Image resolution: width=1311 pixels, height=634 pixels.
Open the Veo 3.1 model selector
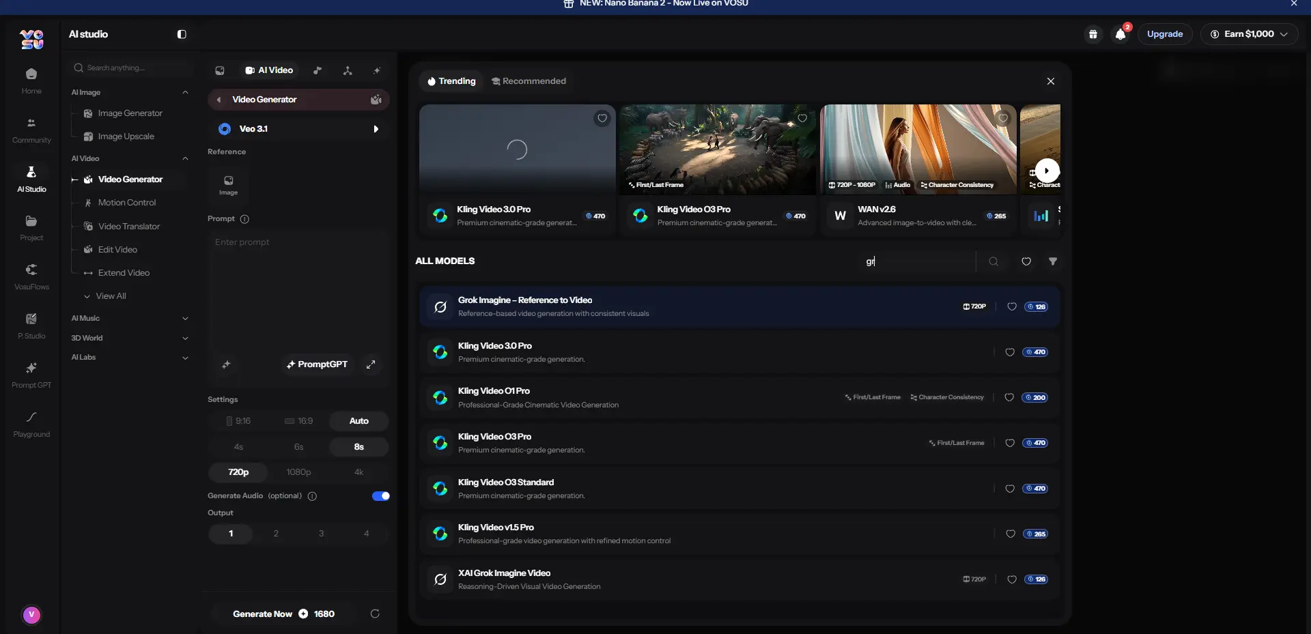298,129
